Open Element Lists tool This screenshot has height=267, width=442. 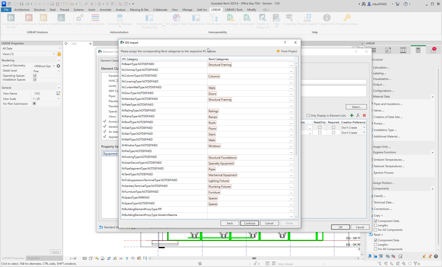(196, 20)
